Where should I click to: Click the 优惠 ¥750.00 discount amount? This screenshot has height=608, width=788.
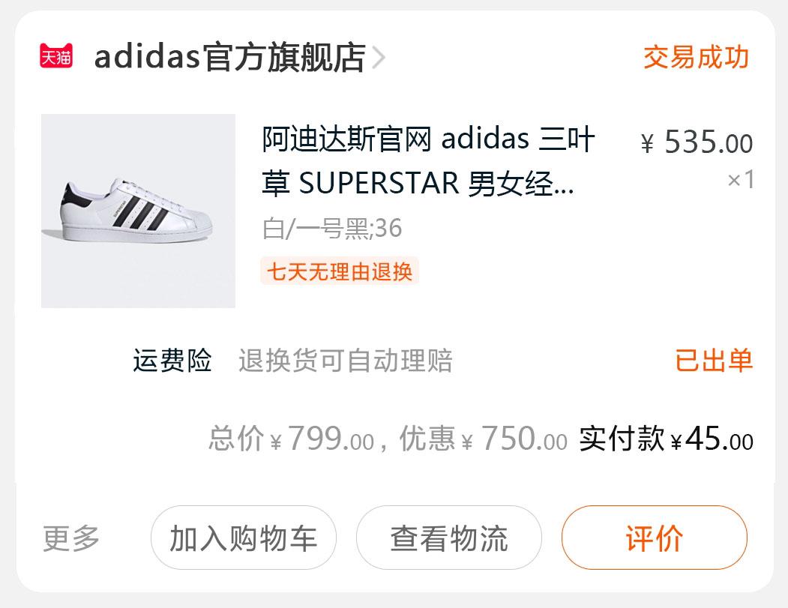[x=483, y=439]
